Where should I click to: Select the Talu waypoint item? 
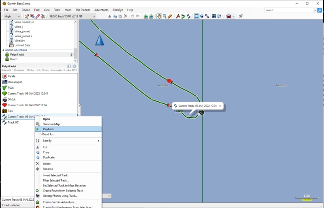39,111
